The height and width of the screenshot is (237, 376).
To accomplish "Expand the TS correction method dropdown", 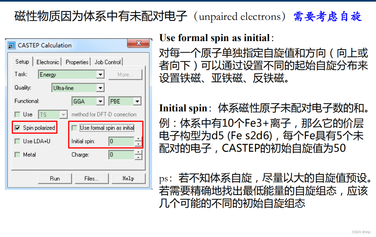I will [x=63, y=114].
